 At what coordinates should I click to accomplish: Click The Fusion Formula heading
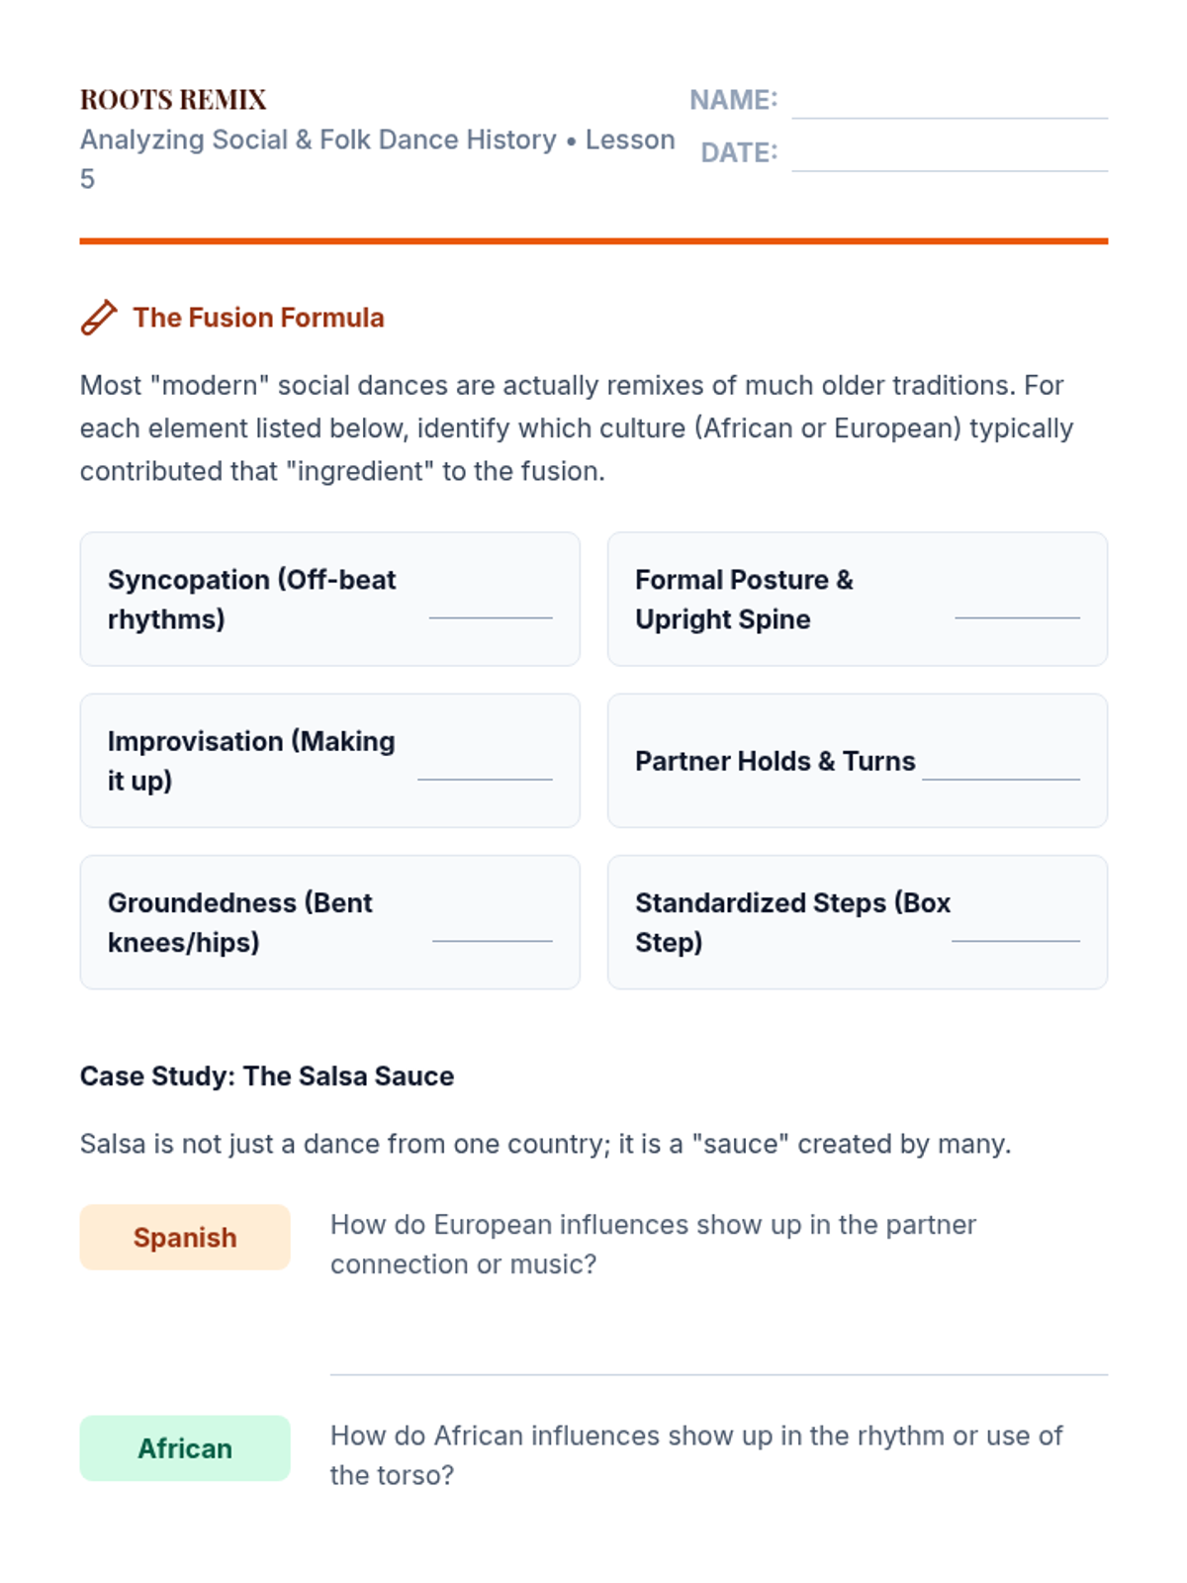258,318
